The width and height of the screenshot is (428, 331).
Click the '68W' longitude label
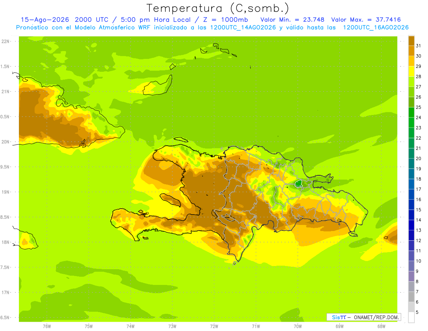coord(381,326)
